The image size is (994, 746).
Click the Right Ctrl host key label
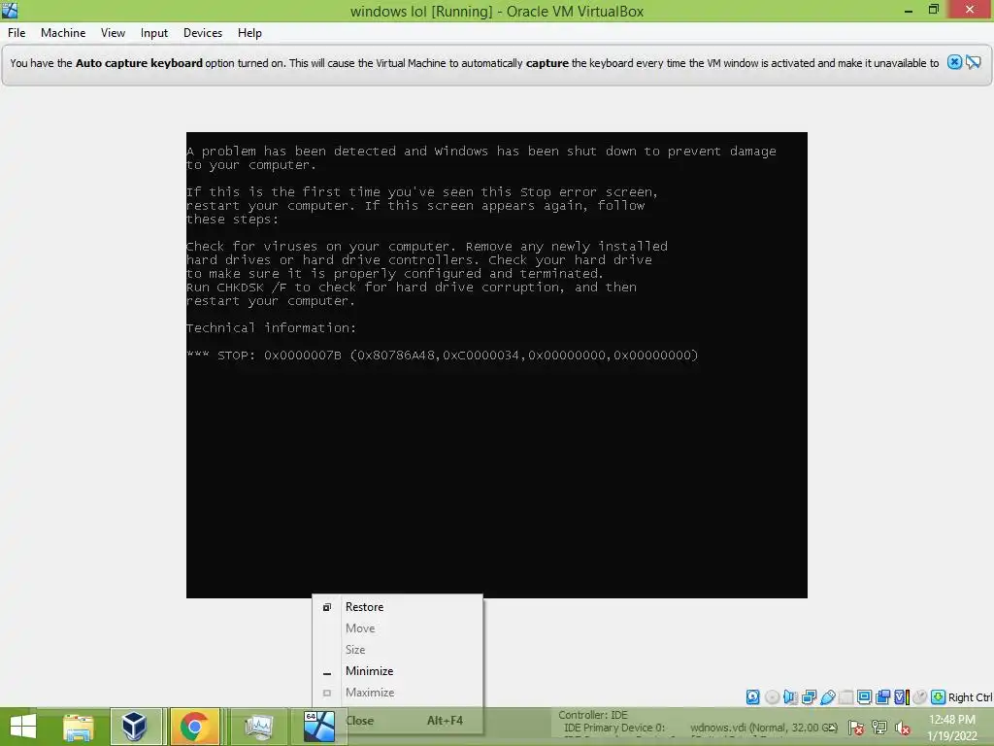click(970, 697)
